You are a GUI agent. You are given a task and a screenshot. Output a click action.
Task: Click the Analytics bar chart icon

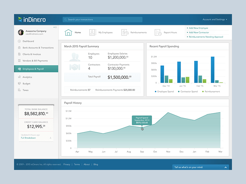[19, 77]
